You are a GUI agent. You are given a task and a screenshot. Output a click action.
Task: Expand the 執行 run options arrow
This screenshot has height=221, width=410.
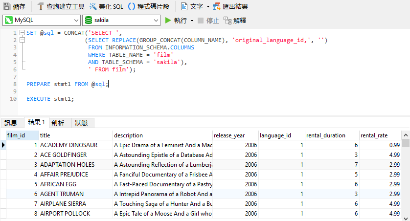click(192, 21)
